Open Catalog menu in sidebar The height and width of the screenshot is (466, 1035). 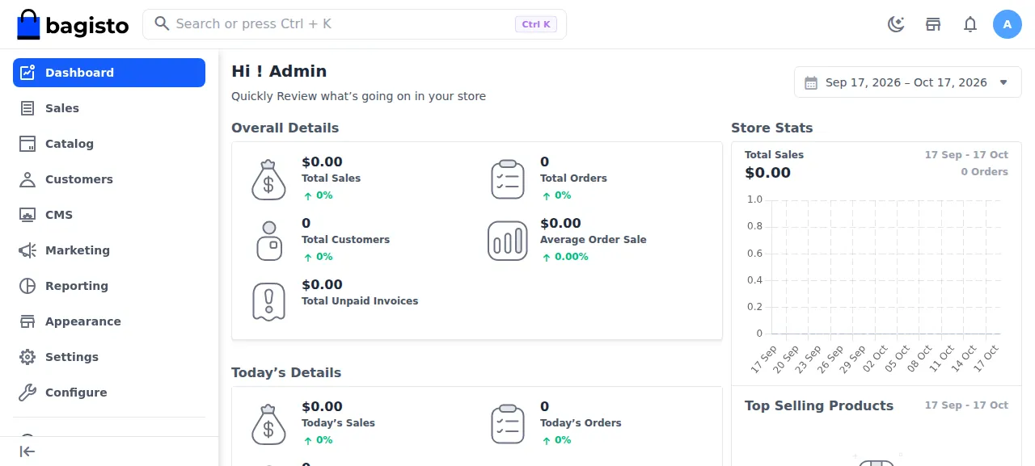(x=109, y=144)
